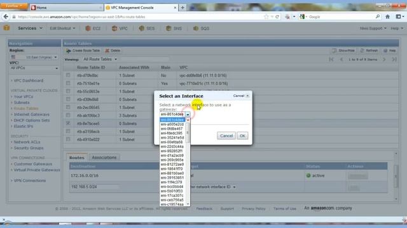Check the box for rtb-7510e01e
Image resolution: width=407 pixels, height=228 pixels.
click(x=68, y=83)
